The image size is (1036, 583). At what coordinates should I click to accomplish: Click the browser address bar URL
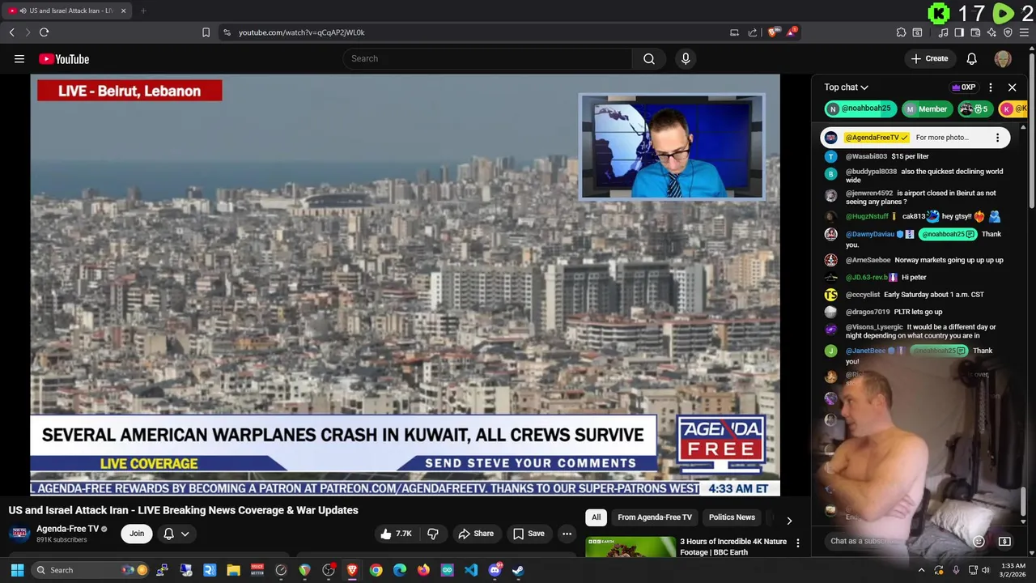tap(301, 32)
